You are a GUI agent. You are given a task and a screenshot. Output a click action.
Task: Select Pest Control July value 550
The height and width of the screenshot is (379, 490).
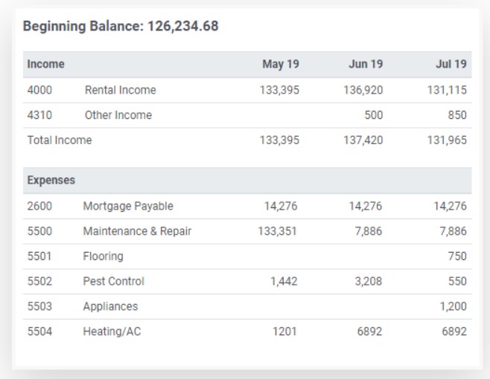pos(457,282)
